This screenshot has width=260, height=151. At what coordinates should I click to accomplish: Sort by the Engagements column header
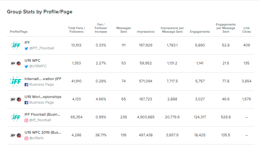coord(200,32)
